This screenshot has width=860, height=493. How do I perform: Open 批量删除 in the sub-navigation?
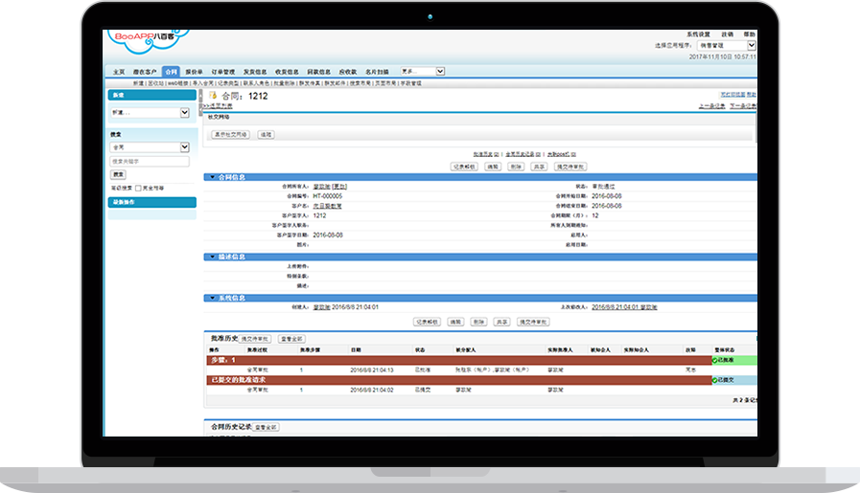[x=284, y=83]
